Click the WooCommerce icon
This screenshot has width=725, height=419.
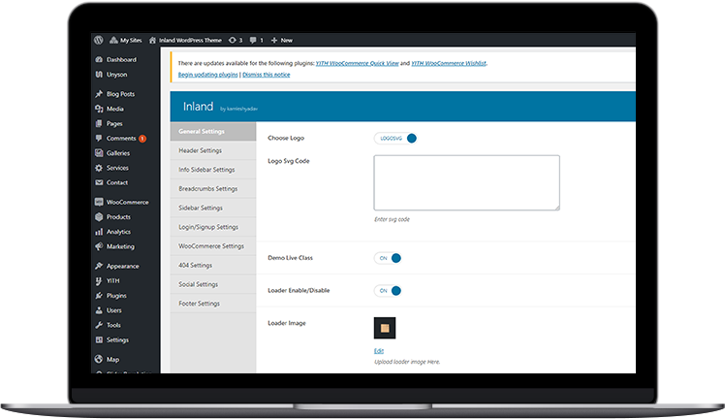(x=99, y=202)
